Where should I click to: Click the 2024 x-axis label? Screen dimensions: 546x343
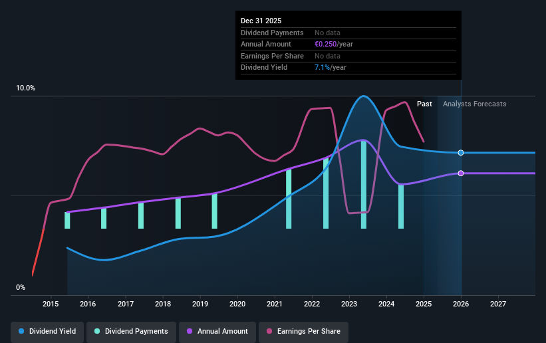[386, 304]
